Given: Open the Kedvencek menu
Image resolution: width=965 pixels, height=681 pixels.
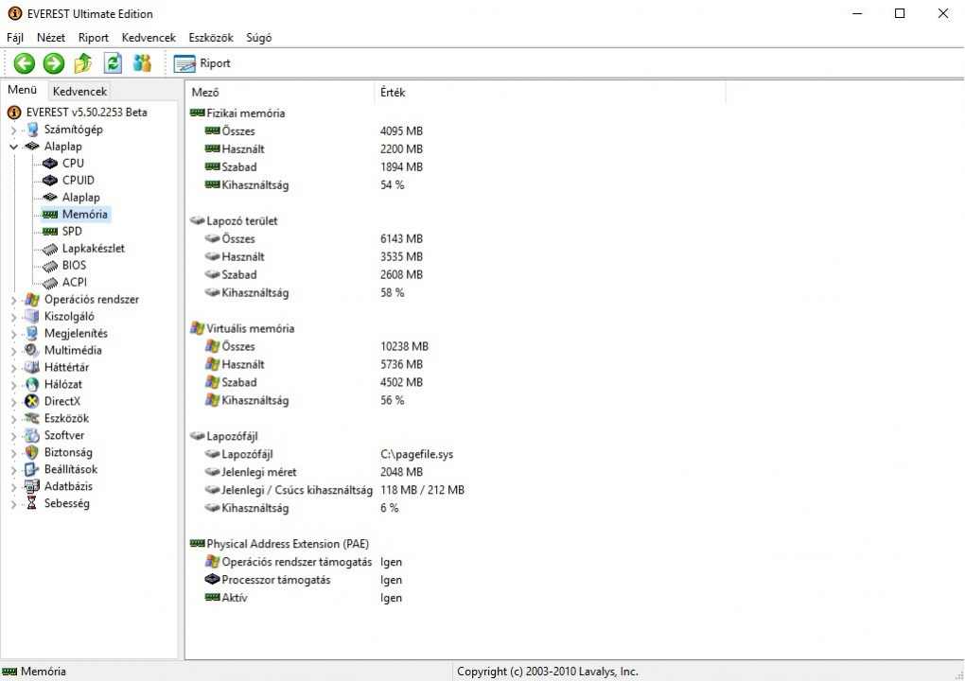Looking at the screenshot, I should point(149,38).
